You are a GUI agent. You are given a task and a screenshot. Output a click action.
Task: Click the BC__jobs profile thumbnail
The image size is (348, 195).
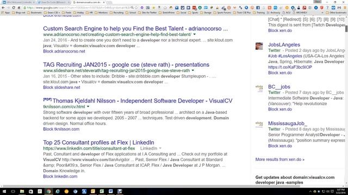[259, 88]
